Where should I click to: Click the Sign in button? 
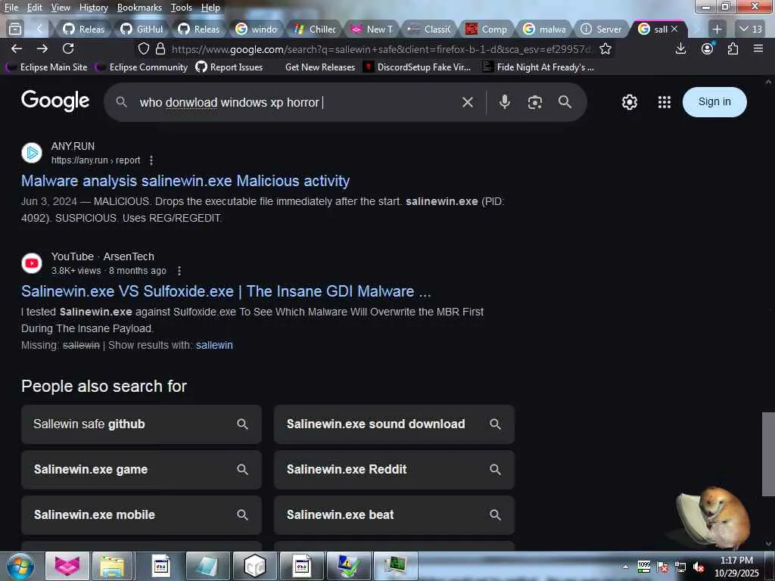(714, 102)
